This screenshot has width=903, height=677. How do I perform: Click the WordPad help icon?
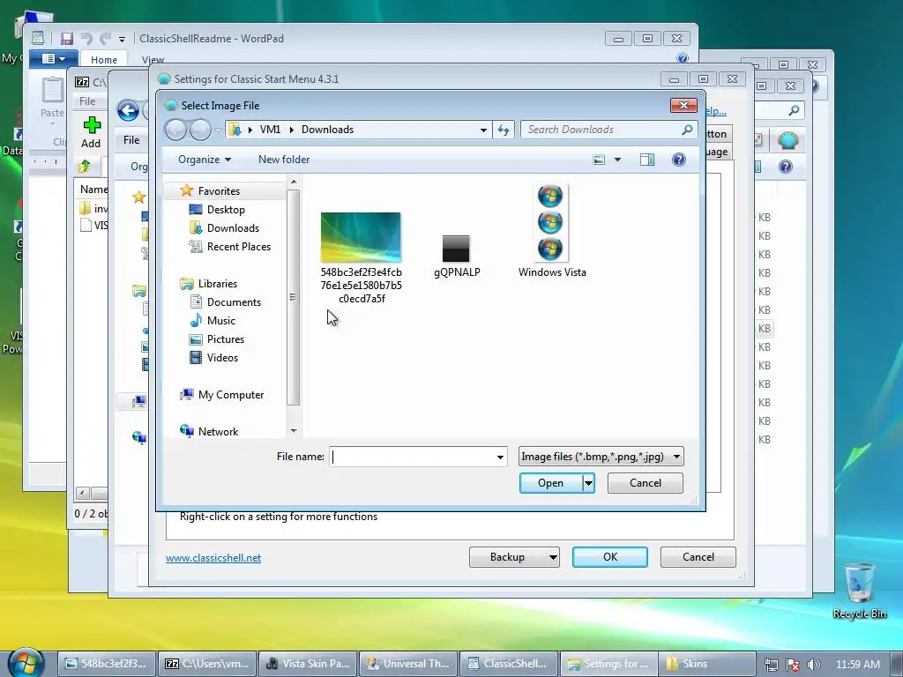pos(683,57)
